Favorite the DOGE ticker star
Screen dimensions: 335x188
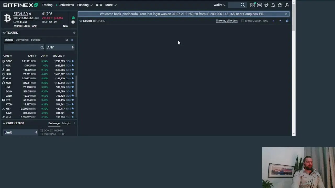coord(73,61)
